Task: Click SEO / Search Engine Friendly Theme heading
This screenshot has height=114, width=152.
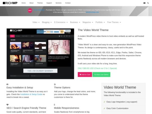Action: coord(26,108)
